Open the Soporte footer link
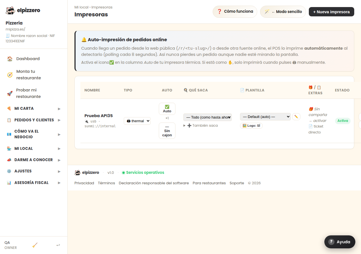 click(237, 183)
